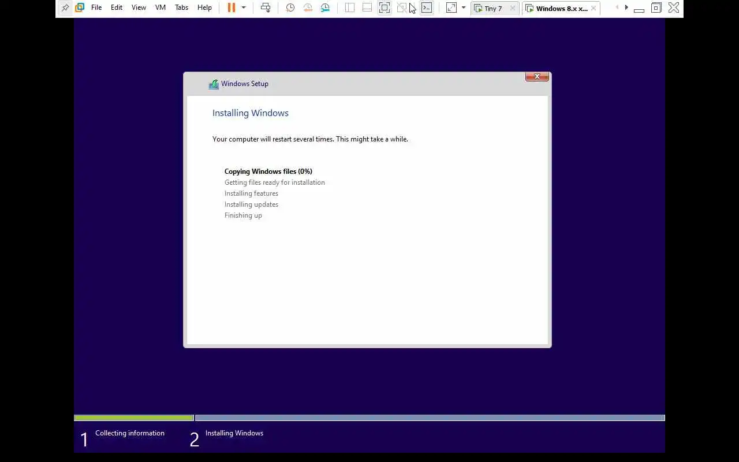Toggle the thumbnail bar icon
The height and width of the screenshot is (462, 739).
pyautogui.click(x=367, y=8)
